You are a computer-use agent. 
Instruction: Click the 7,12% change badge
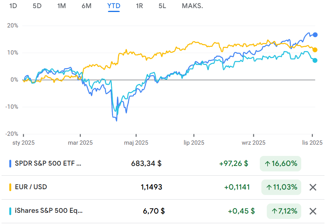pos(284,211)
